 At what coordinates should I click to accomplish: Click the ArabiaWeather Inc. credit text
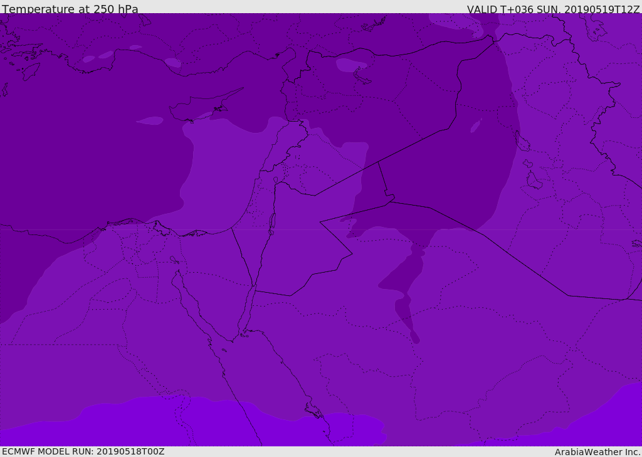[x=597, y=452]
